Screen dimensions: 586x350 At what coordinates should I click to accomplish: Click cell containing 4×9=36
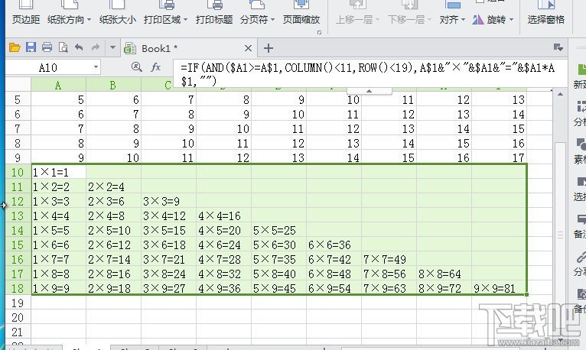[x=223, y=288]
